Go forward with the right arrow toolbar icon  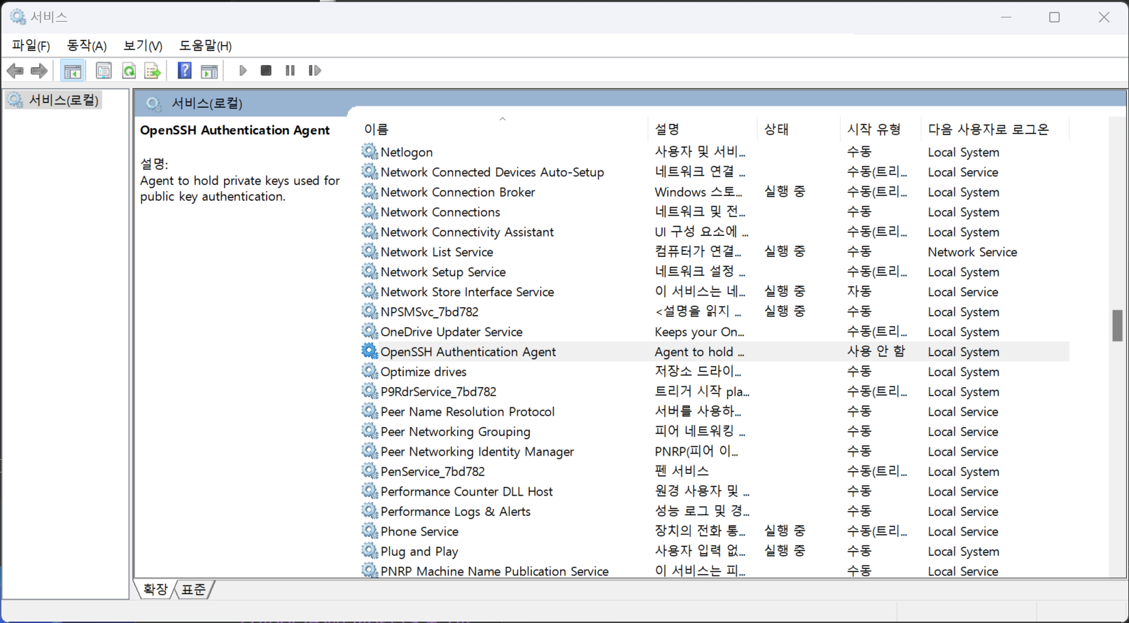click(x=39, y=71)
